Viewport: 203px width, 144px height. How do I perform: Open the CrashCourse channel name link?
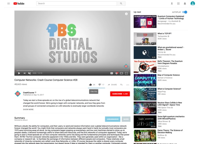(x=29, y=93)
